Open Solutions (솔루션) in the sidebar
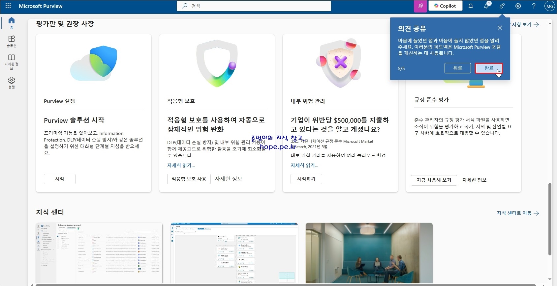 click(12, 41)
